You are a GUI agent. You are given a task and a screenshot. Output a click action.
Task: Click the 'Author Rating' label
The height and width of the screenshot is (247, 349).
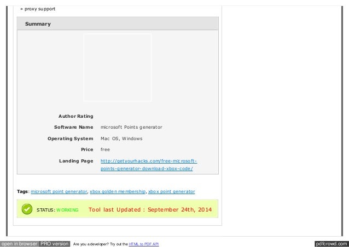point(75,116)
